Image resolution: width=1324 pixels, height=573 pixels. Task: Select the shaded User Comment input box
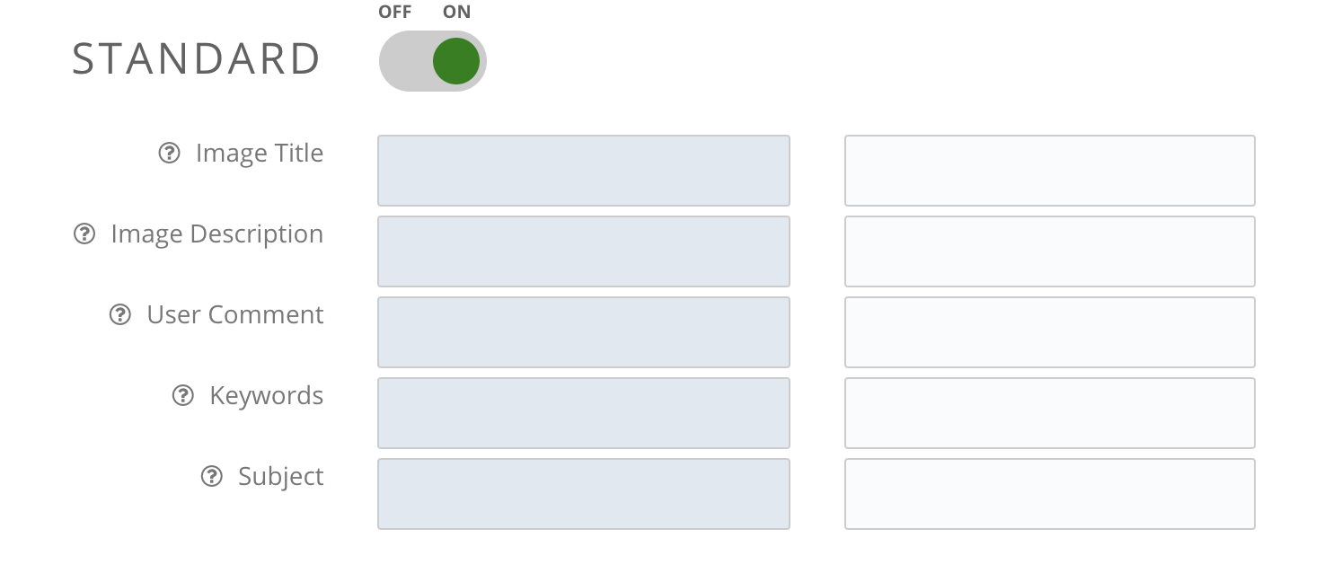click(584, 332)
